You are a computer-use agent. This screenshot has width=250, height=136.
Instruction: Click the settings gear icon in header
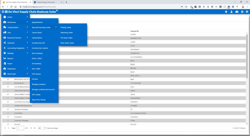coord(226,12)
